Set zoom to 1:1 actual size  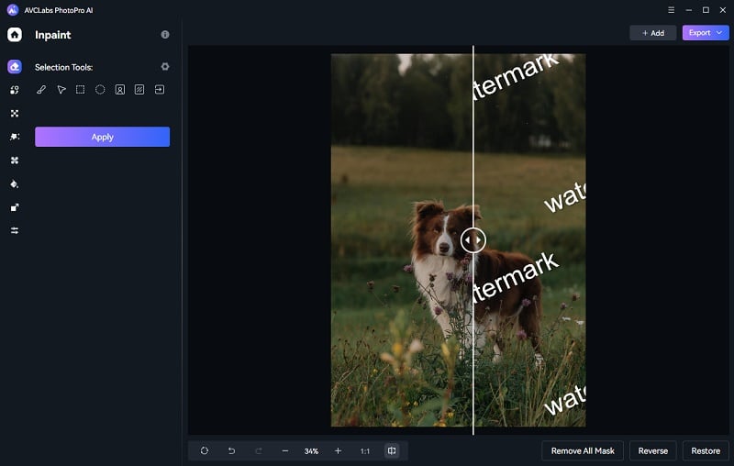point(364,451)
